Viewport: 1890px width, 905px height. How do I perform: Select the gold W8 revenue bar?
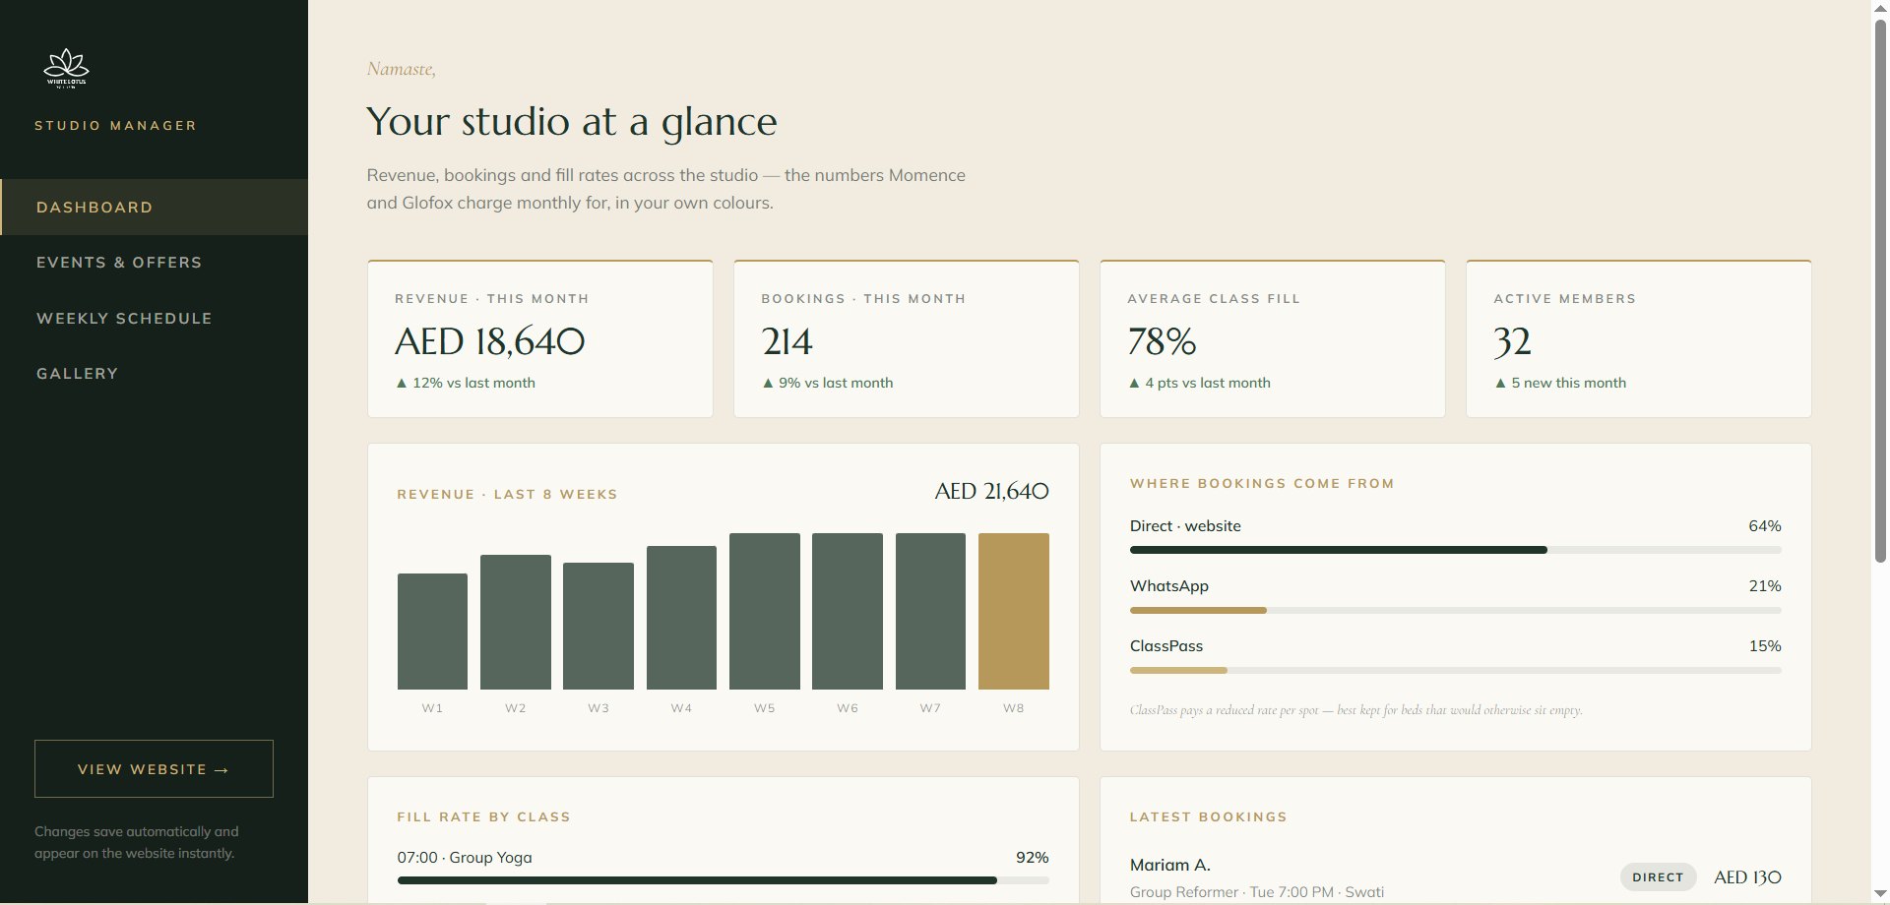(x=1014, y=611)
